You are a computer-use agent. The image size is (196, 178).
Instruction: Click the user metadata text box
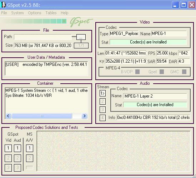click(x=46, y=68)
